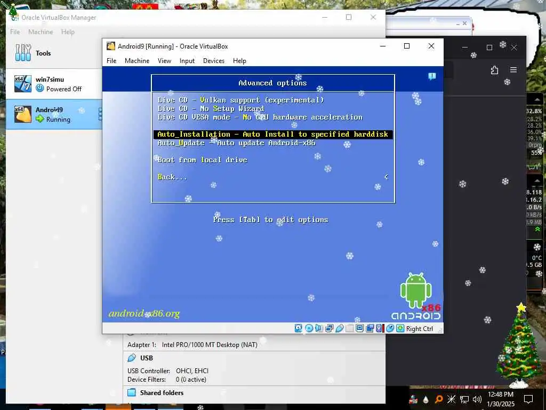The width and height of the screenshot is (546, 410).
Task: Click the extensions puzzle icon in dark window
Action: point(494,70)
